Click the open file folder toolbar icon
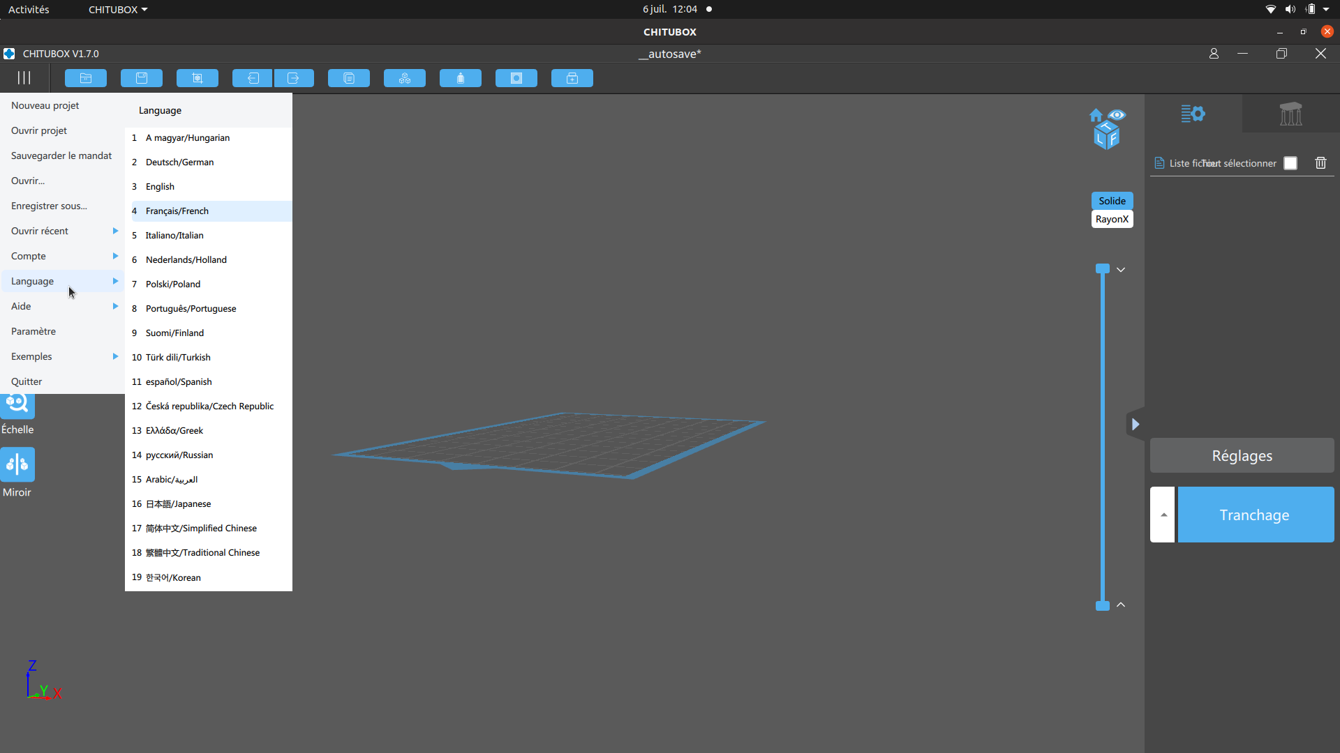 click(x=86, y=78)
